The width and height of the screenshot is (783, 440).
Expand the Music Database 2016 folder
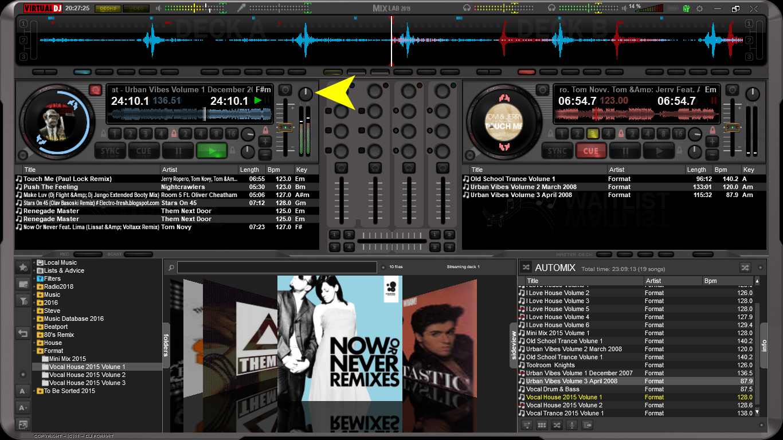(x=34, y=319)
